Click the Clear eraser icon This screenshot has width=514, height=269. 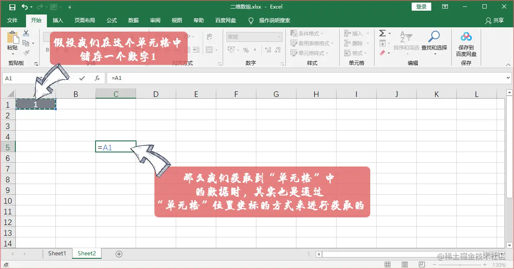382,53
